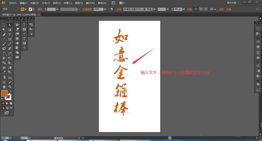The height and width of the screenshot is (141, 262).
Task: Open the Layers panel icon in right dock
Action: [x=258, y=47]
